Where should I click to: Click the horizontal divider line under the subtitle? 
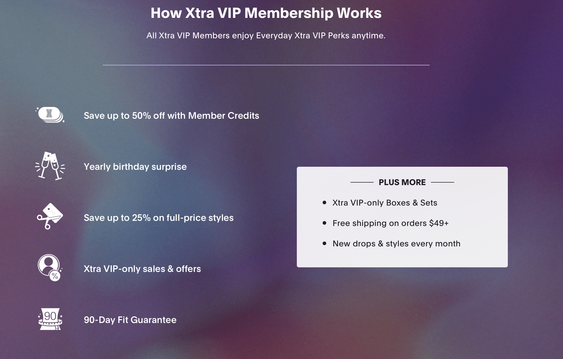(x=266, y=65)
